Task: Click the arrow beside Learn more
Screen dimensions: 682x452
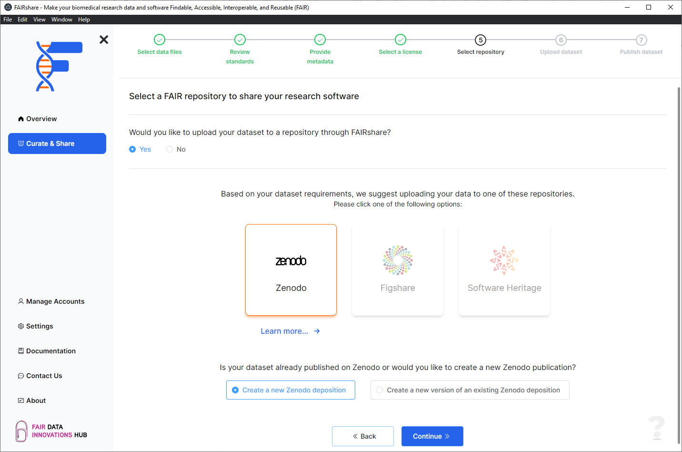Action: [x=317, y=331]
